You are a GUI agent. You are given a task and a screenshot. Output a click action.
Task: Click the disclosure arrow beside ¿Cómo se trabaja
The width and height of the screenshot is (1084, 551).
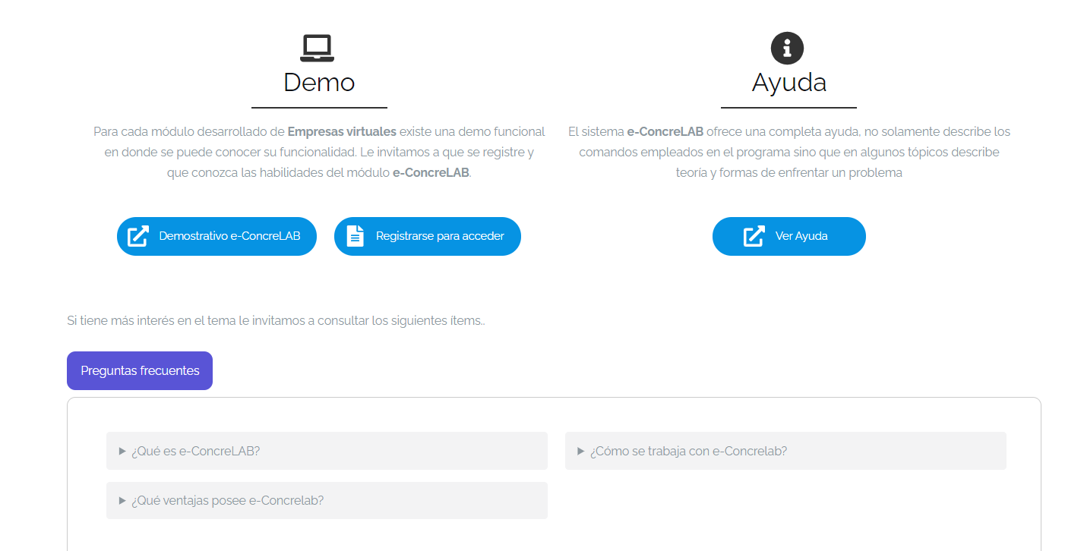point(581,451)
